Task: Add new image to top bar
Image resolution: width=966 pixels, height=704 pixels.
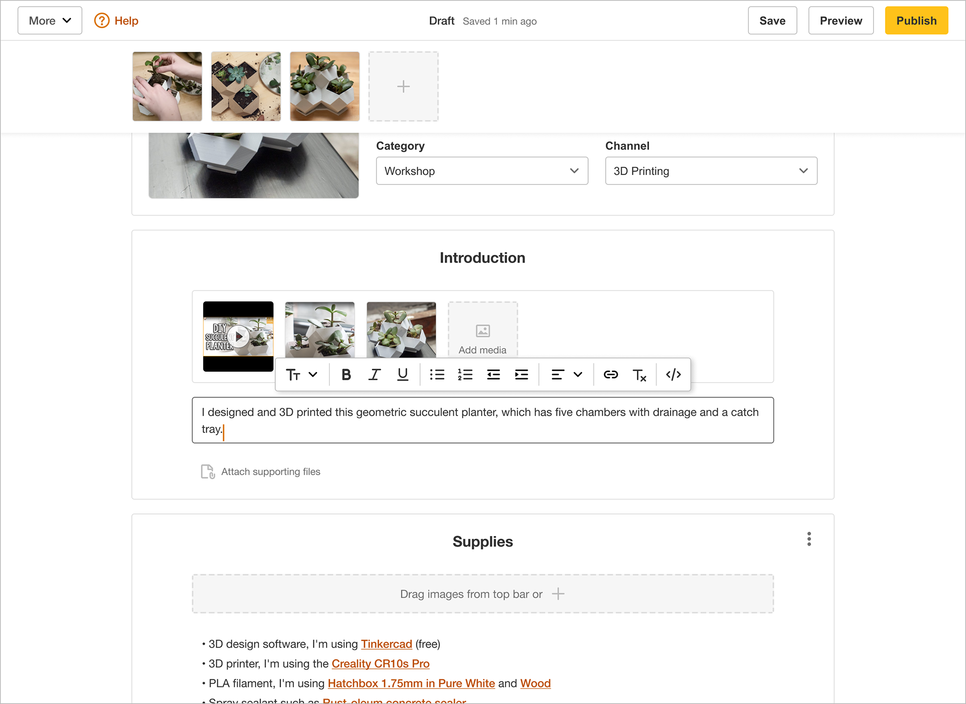Action: [x=404, y=86]
